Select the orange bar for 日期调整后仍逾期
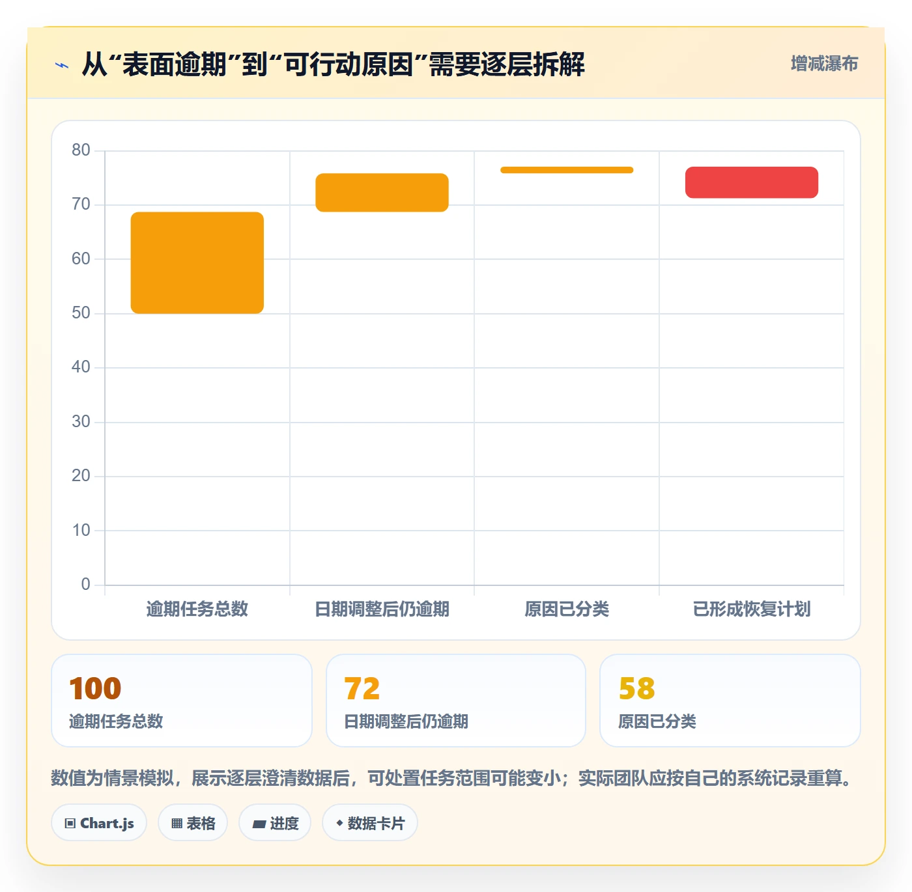Image resolution: width=912 pixels, height=892 pixels. (382, 193)
